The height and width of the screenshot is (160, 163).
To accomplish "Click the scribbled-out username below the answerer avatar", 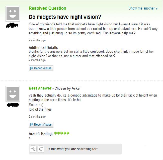I will [x=13, y=105].
